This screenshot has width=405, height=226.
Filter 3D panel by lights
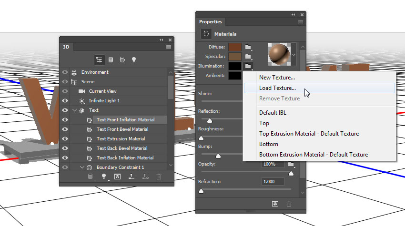[x=134, y=59]
